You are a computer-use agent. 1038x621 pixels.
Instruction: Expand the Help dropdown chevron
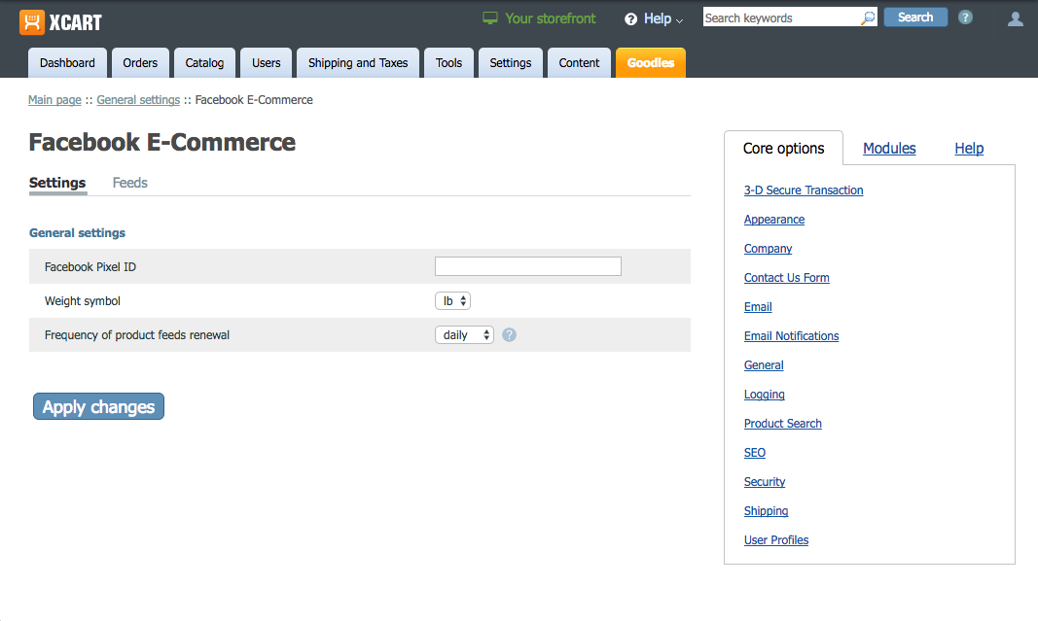click(679, 21)
